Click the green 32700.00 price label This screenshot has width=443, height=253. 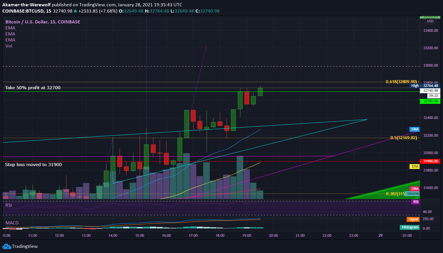tap(430, 101)
